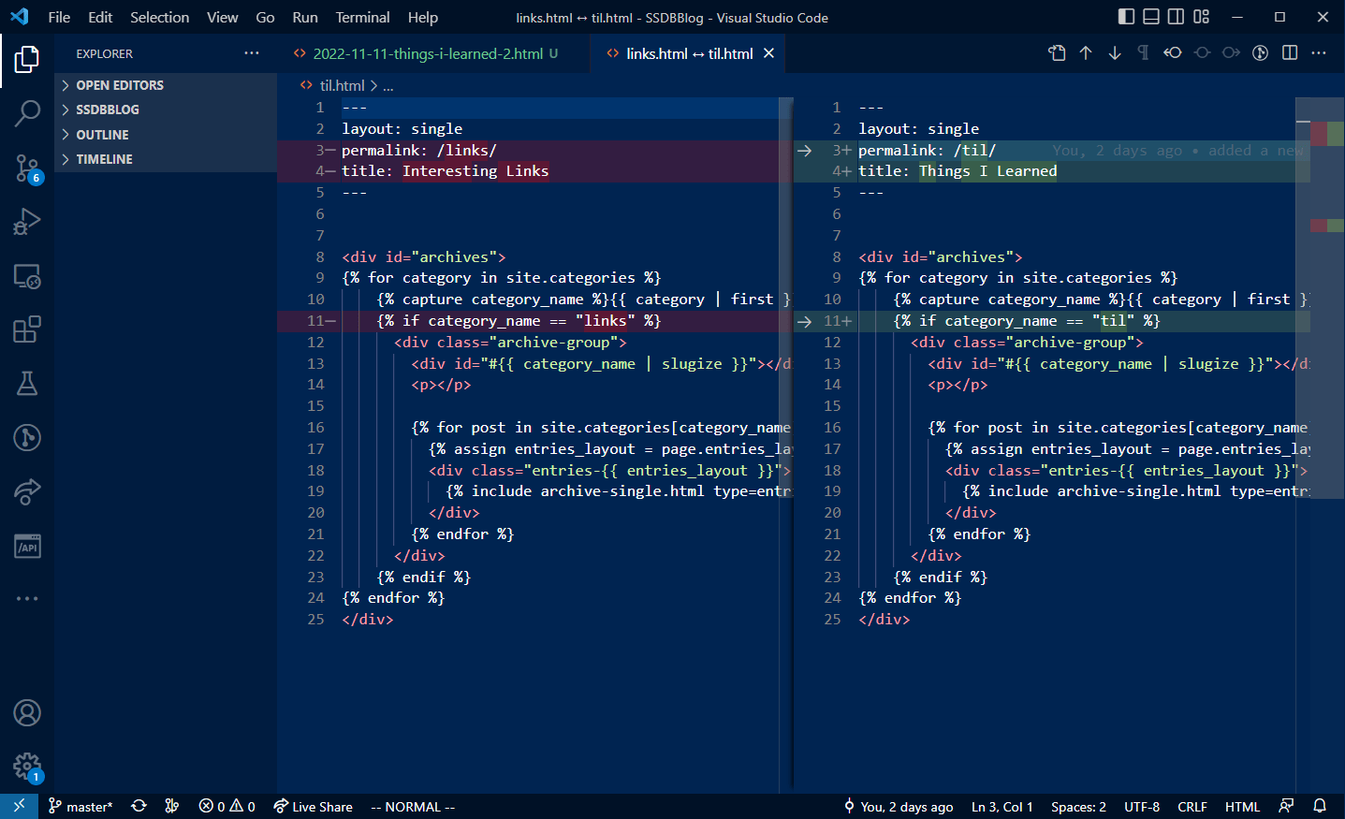Open the Run menu
Viewport: 1345px width, 819px height.
point(305,17)
